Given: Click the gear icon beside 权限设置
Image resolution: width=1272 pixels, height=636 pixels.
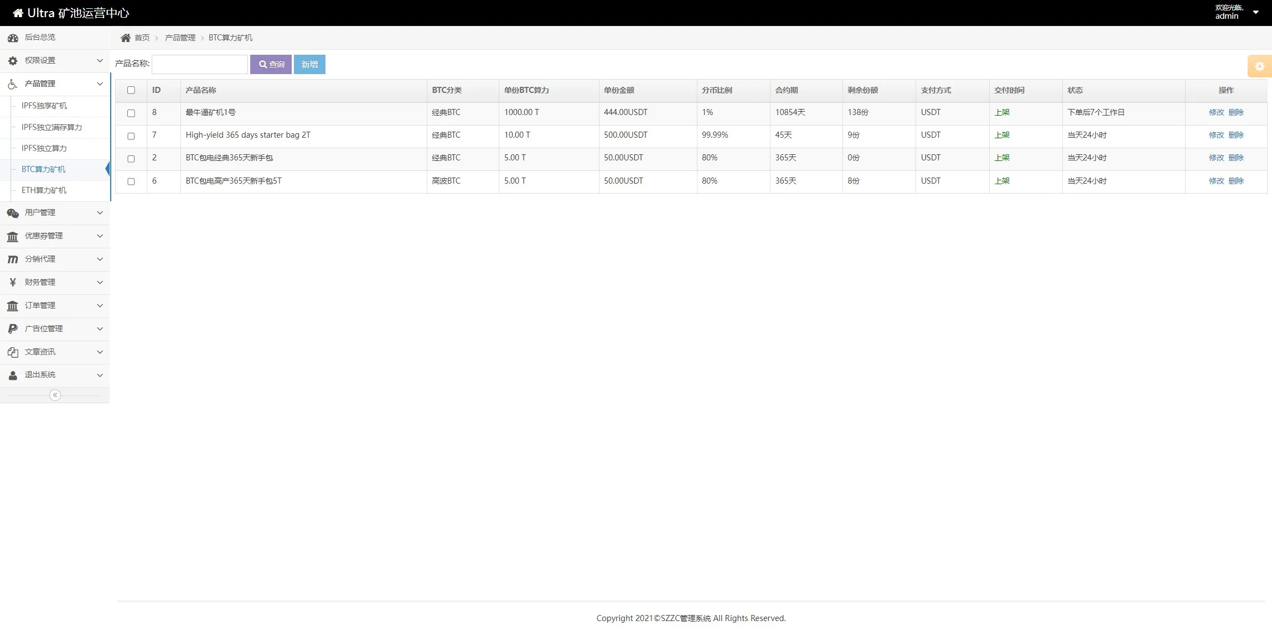Looking at the screenshot, I should pos(13,61).
